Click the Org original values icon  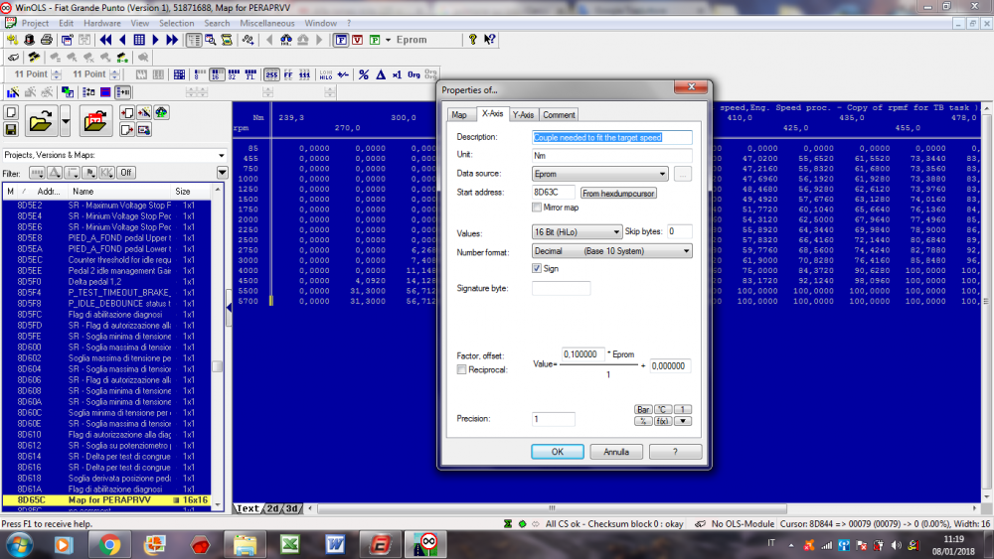[x=414, y=74]
